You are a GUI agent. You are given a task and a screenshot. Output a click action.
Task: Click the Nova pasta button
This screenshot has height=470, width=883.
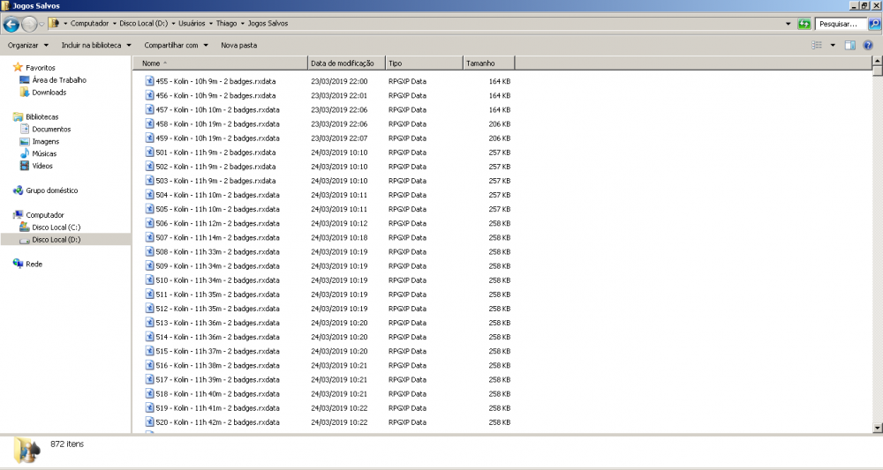pyautogui.click(x=238, y=45)
